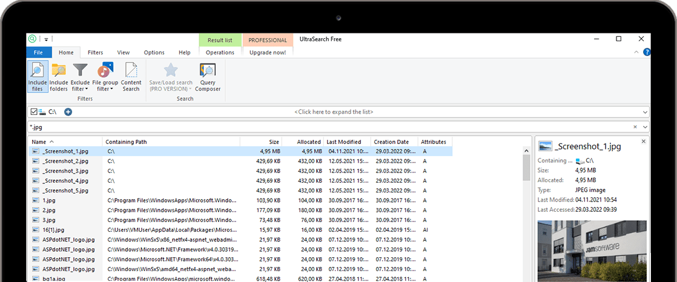Click the UltraSearch app logo icon

pyautogui.click(x=32, y=39)
